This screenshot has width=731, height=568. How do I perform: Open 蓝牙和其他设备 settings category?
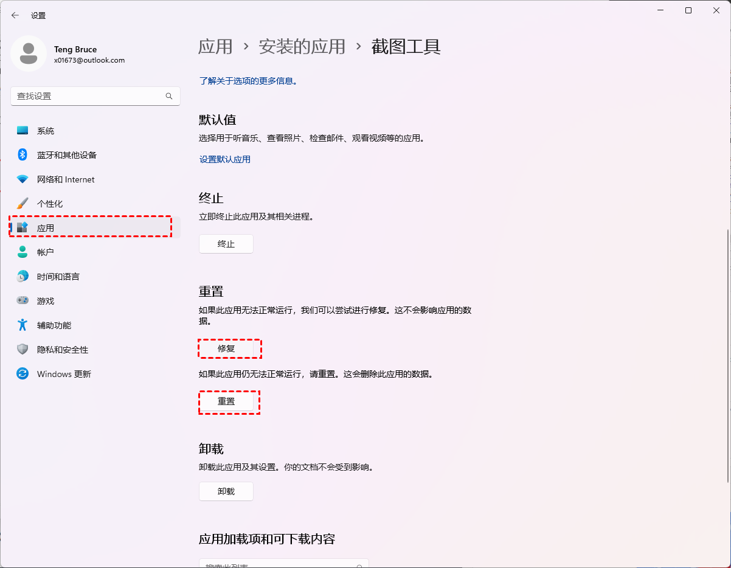[95, 155]
